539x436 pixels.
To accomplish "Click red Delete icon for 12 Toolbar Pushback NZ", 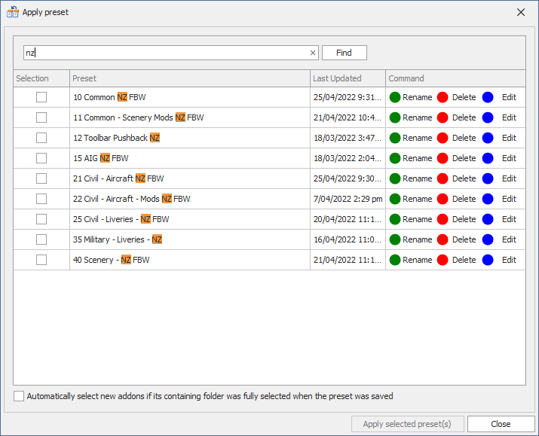I will pos(443,138).
